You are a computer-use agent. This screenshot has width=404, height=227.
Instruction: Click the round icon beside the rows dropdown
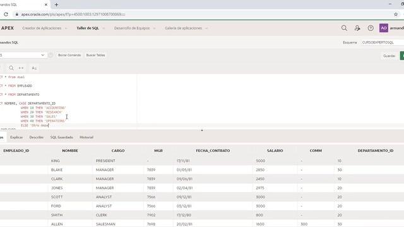point(50,55)
